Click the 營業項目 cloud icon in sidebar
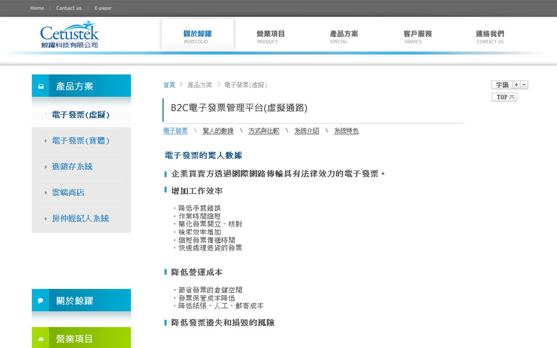 point(41,339)
